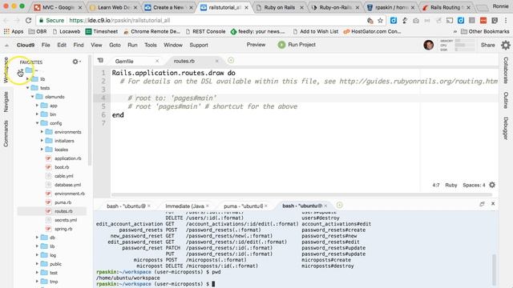513x288 pixels.
Task: Expand the app folder
Action: [37, 106]
